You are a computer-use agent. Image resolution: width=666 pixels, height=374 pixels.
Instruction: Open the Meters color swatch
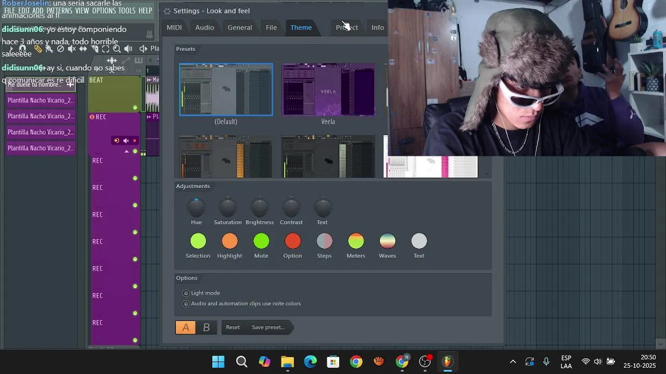(x=356, y=241)
